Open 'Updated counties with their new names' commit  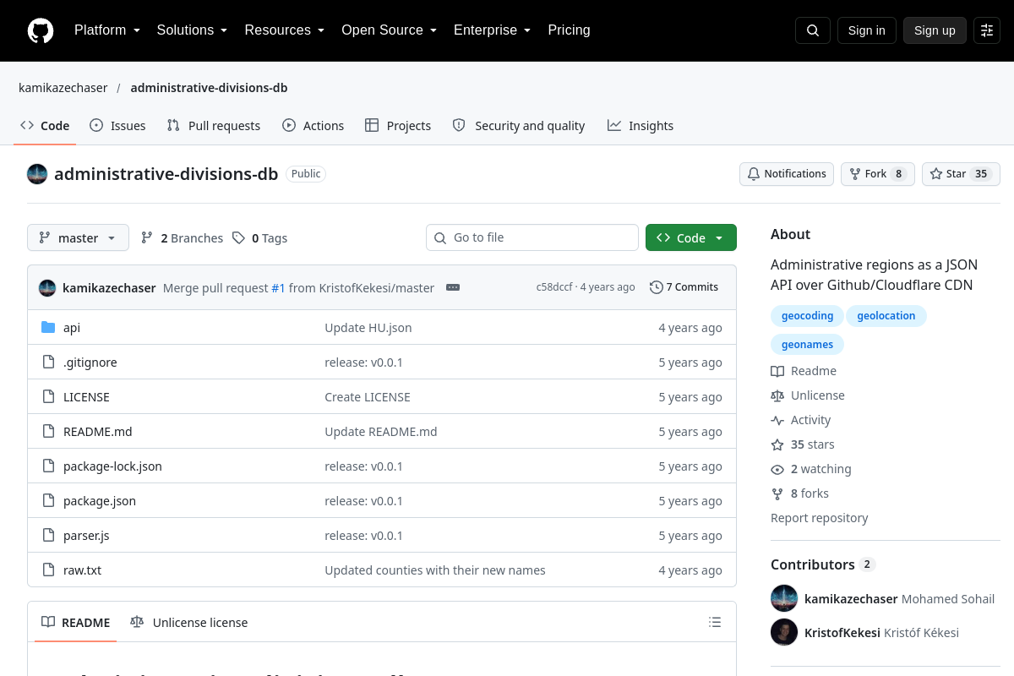pyautogui.click(x=435, y=570)
